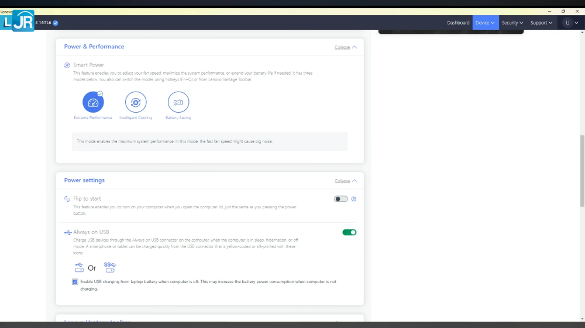Image resolution: width=585 pixels, height=328 pixels.
Task: Click the Power settings heading
Action: (x=84, y=180)
